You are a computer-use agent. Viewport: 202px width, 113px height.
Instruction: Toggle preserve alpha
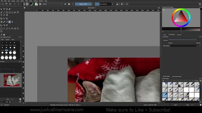tap(69, 4)
